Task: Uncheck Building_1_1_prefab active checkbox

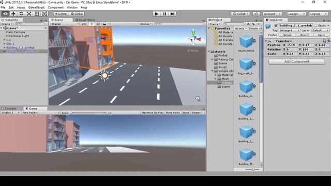Action: pyautogui.click(x=276, y=25)
